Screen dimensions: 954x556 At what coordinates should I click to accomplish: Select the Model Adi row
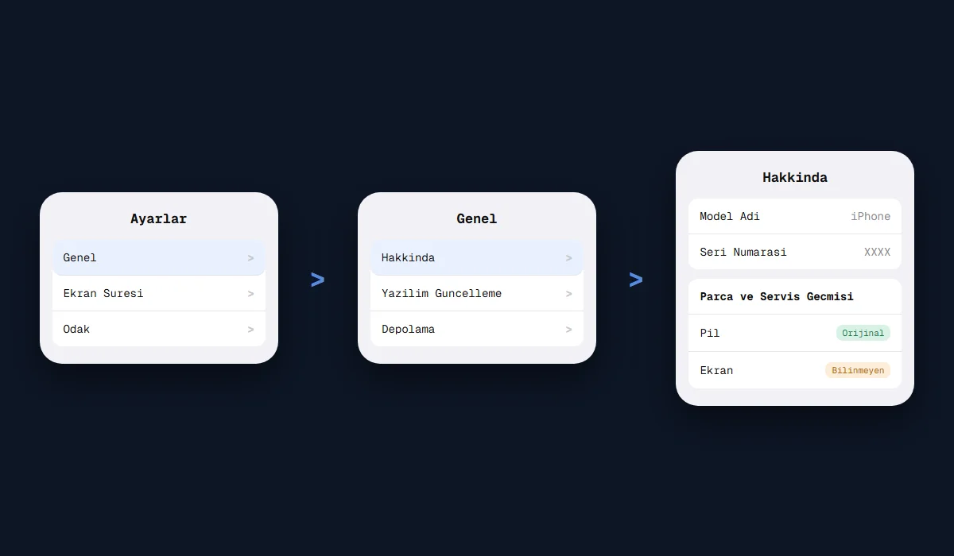(795, 216)
